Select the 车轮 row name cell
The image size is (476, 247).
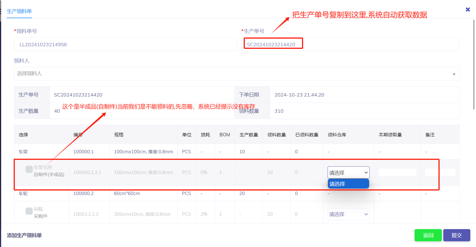[x=23, y=194]
